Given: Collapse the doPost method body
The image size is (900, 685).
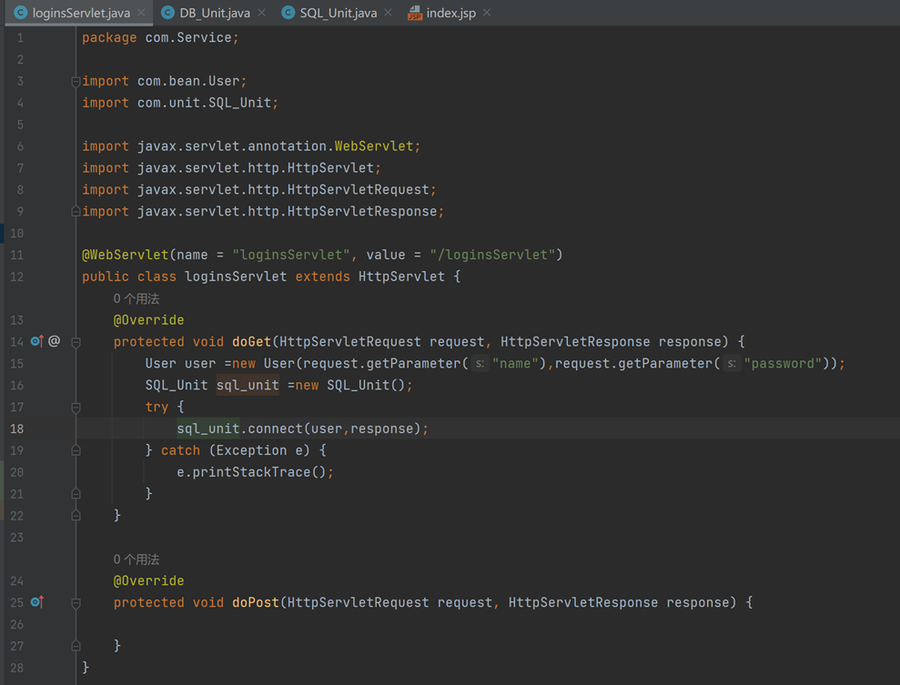Looking at the screenshot, I should (76, 603).
